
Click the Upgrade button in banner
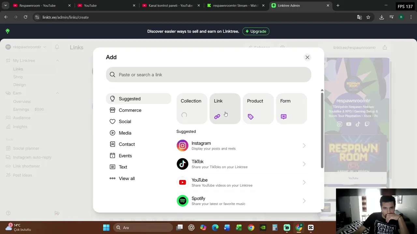coord(256,31)
